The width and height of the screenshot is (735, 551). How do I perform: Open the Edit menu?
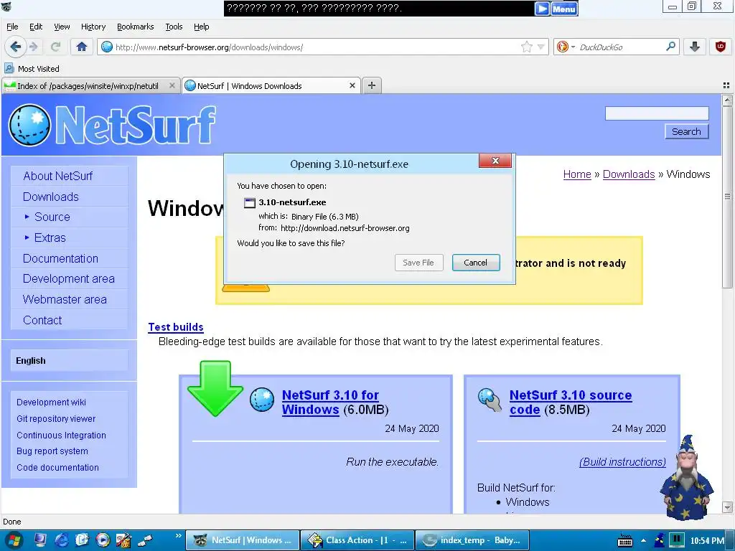pos(36,27)
